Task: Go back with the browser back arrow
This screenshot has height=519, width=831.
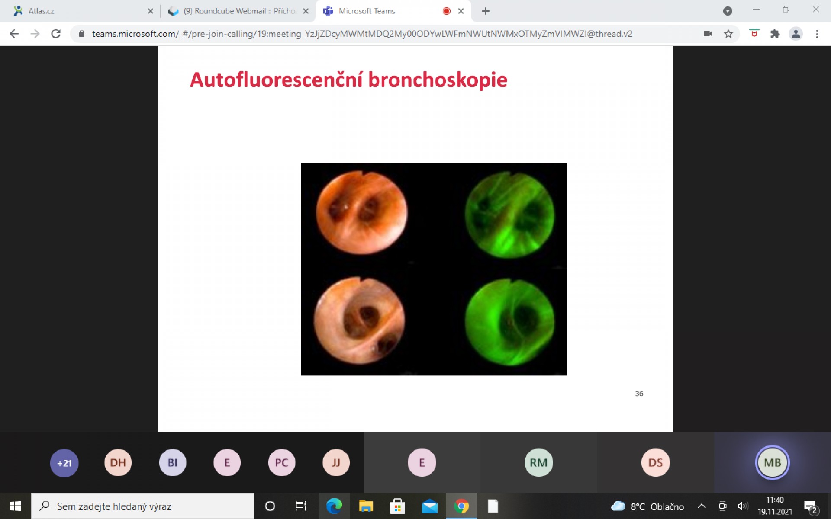Action: pos(14,34)
